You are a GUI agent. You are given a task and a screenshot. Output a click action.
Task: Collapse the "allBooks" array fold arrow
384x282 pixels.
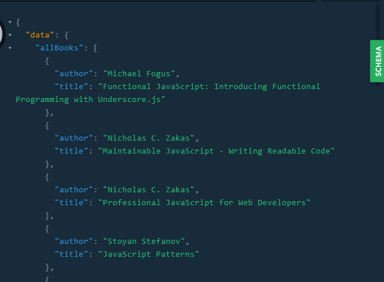pyautogui.click(x=10, y=48)
